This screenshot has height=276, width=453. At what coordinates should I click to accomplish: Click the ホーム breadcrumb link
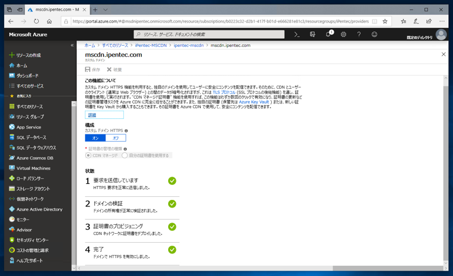(89, 45)
